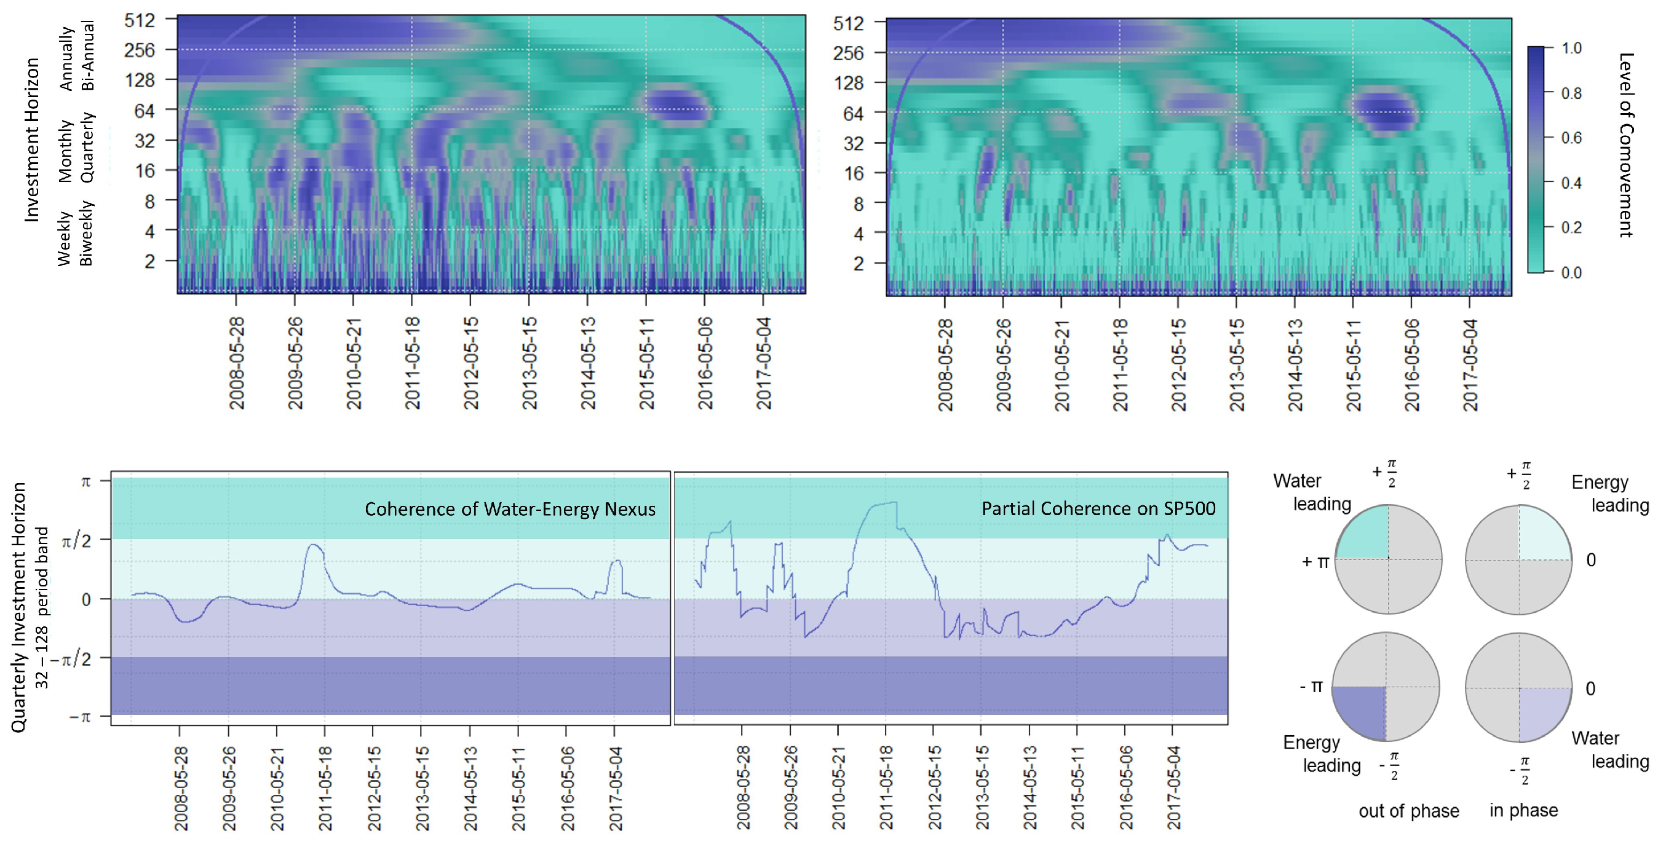Screen dimensions: 1658x844
Task: Click the 'Quarterly Investment Horizon' axis label
Action: click(18, 607)
